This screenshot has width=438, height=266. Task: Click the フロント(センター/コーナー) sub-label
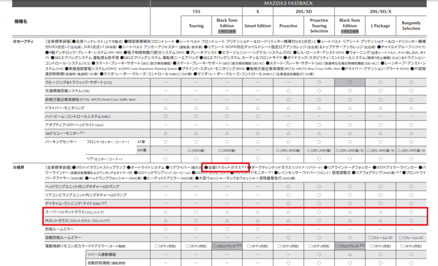(x=108, y=142)
